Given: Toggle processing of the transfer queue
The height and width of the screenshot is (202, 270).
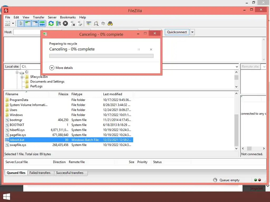Looking at the screenshot, I should pyautogui.click(x=58, y=23).
